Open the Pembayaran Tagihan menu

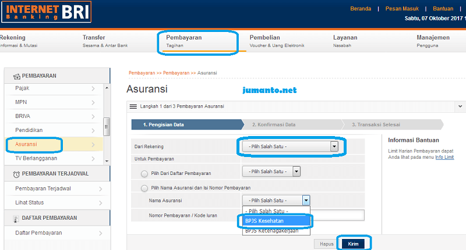pos(183,41)
